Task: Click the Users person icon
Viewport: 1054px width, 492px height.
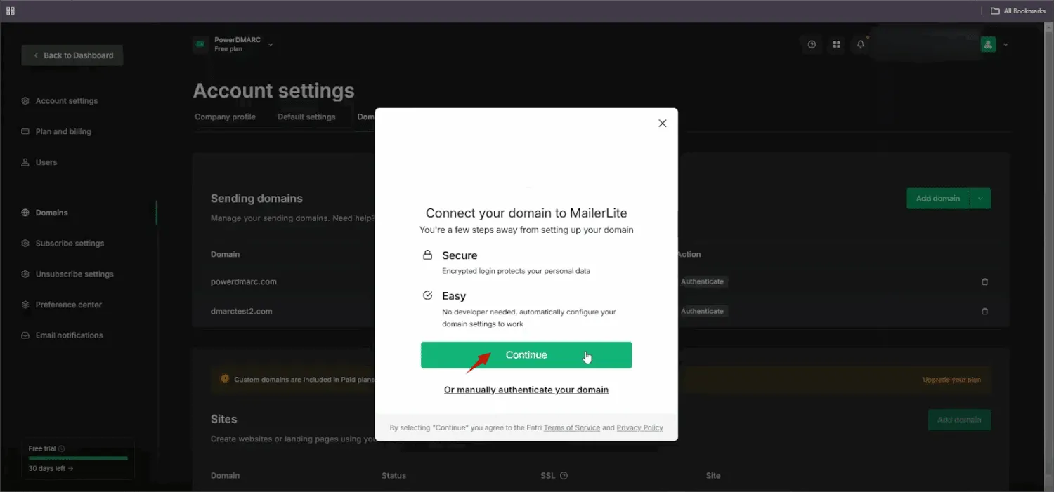Action: point(25,162)
